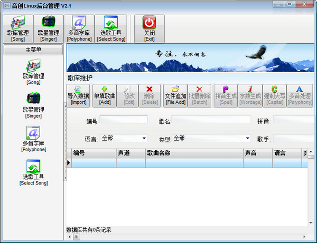317x243 pixels.
Task: Close the 音创Linux后台管理 window
Action: click(304, 4)
